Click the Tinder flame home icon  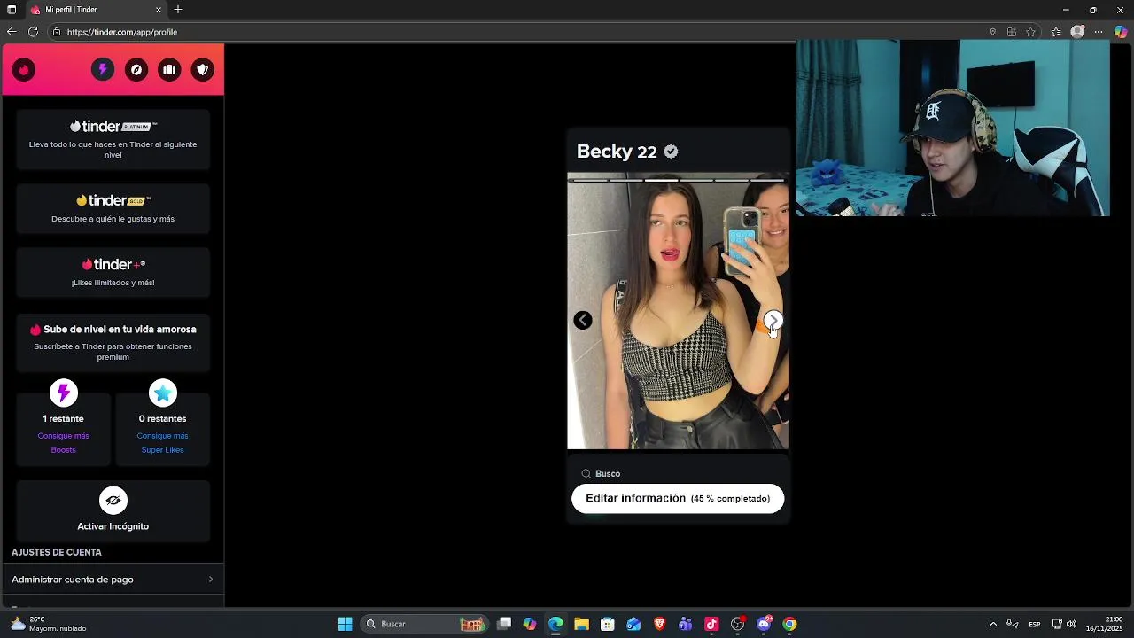pyautogui.click(x=24, y=70)
